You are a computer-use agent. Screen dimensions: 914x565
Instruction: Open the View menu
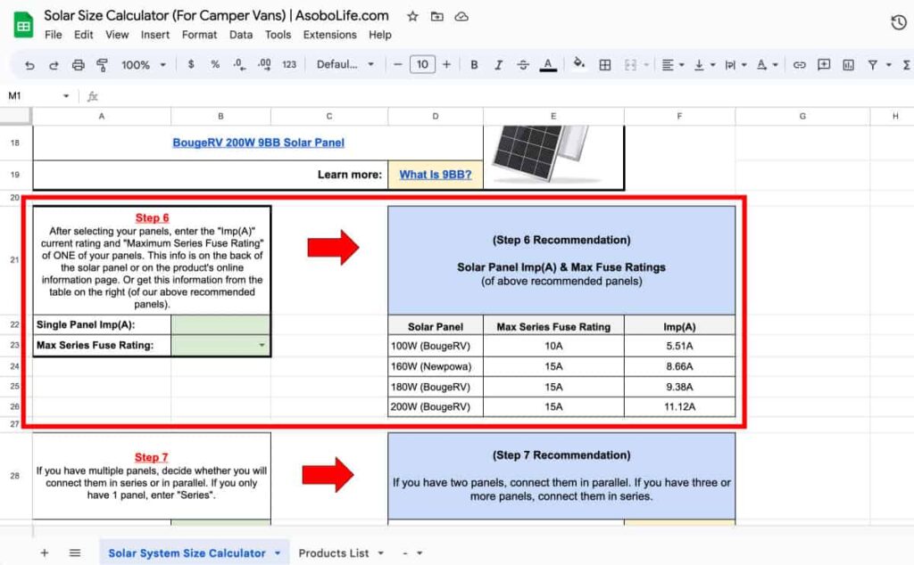point(117,35)
